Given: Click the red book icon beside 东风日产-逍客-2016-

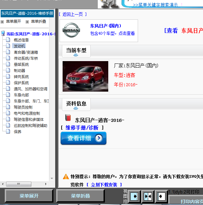Looking at the screenshot, I should [x=68, y=117].
